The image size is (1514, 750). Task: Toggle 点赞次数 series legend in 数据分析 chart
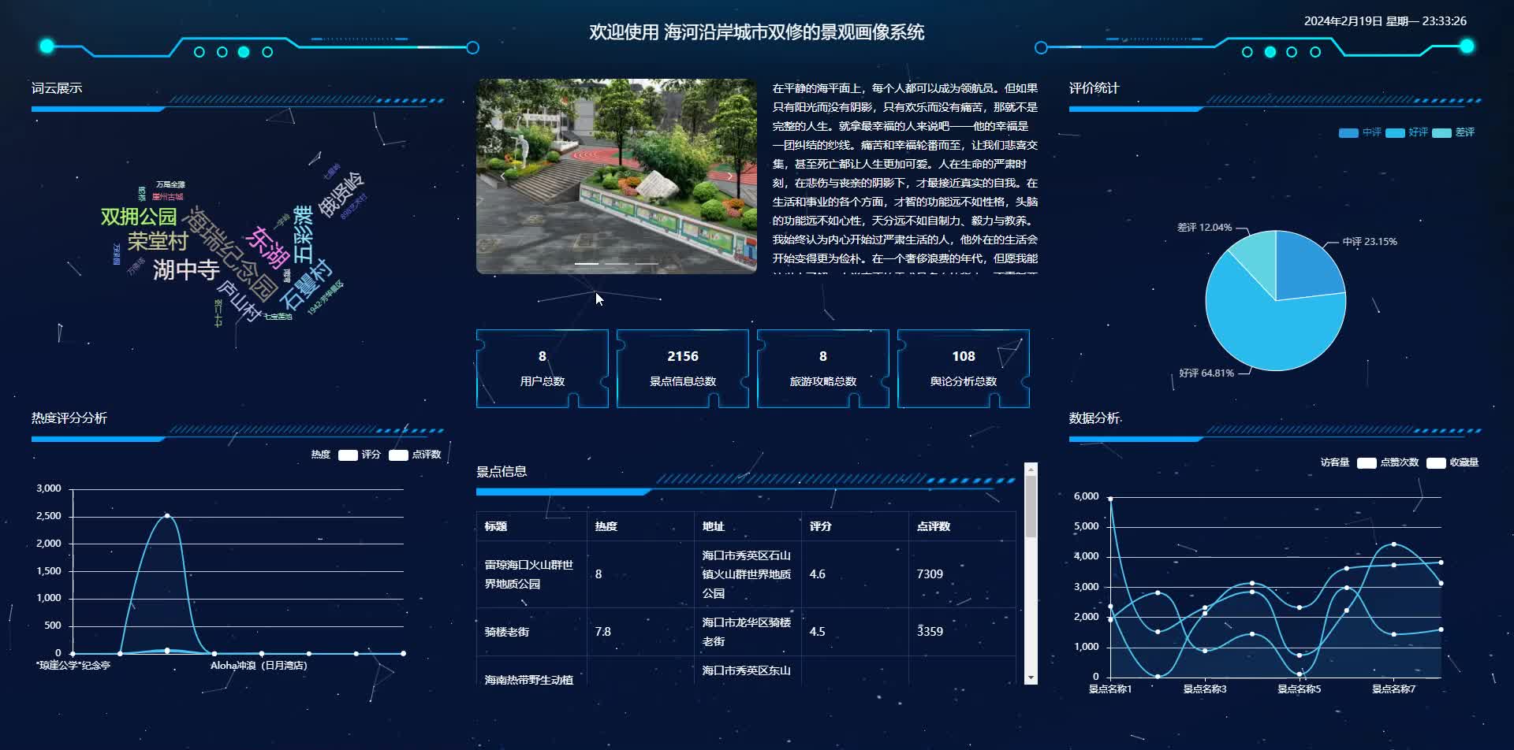[1388, 462]
